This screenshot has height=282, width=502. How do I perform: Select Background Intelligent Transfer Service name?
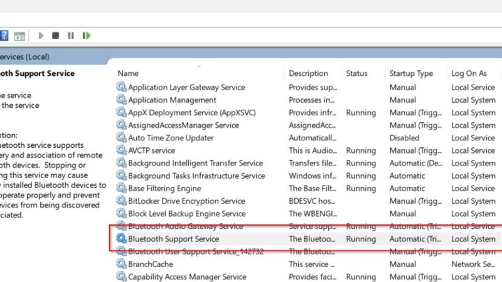coord(196,163)
